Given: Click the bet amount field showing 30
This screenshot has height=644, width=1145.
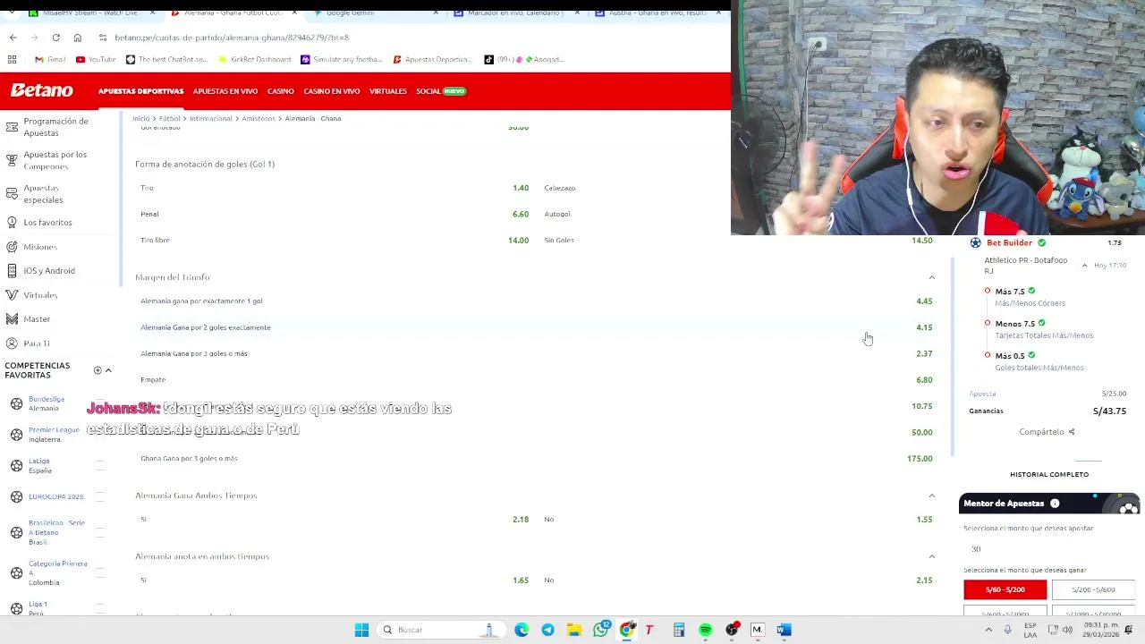Looking at the screenshot, I should 1049,549.
